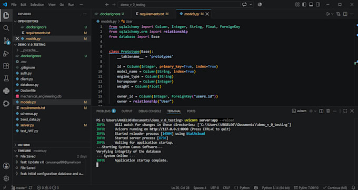The width and height of the screenshot is (358, 190).
Task: Click Python 3.14 interpreter selector
Action: coord(276,188)
